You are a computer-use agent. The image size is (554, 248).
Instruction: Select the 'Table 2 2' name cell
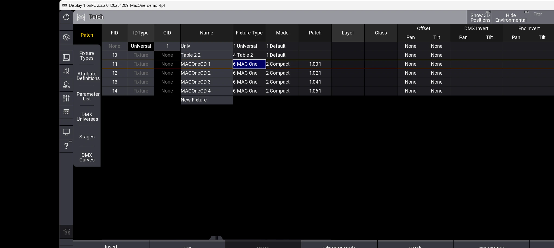(206, 55)
